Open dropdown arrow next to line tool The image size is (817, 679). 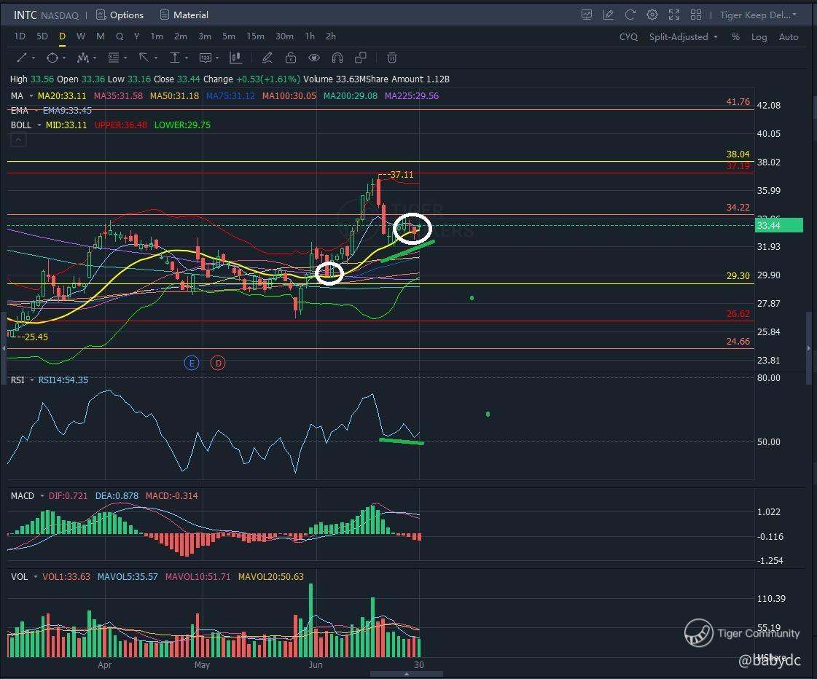point(34,58)
